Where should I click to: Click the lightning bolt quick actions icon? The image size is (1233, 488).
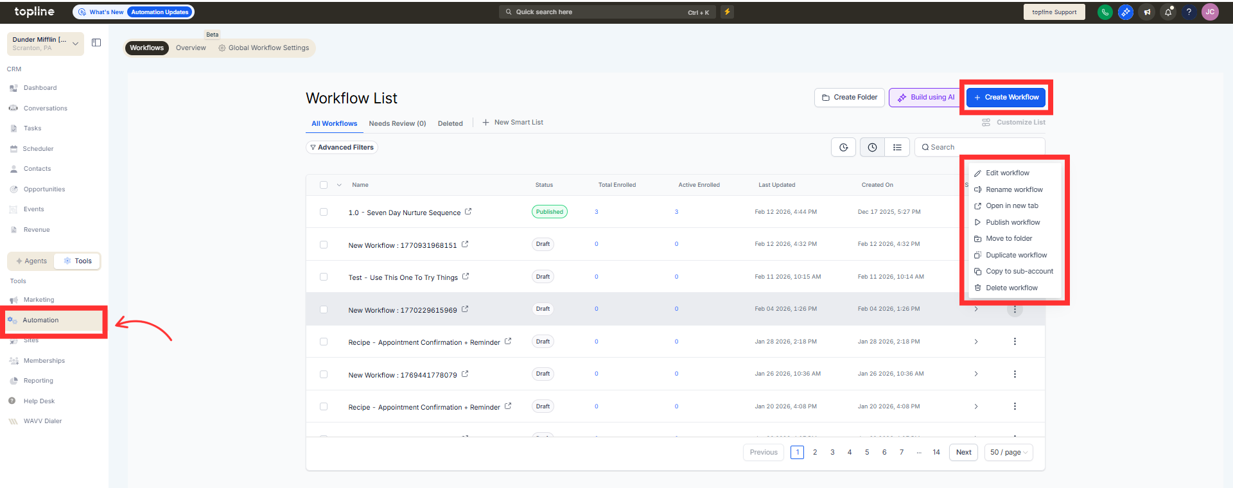click(x=727, y=12)
